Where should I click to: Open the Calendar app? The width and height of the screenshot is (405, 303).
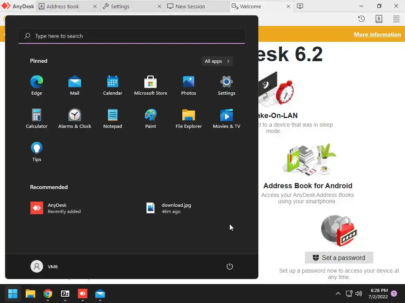(113, 86)
